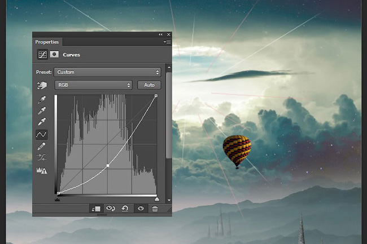
Task: Delete the adjustment layer with trash icon
Action: click(x=155, y=208)
